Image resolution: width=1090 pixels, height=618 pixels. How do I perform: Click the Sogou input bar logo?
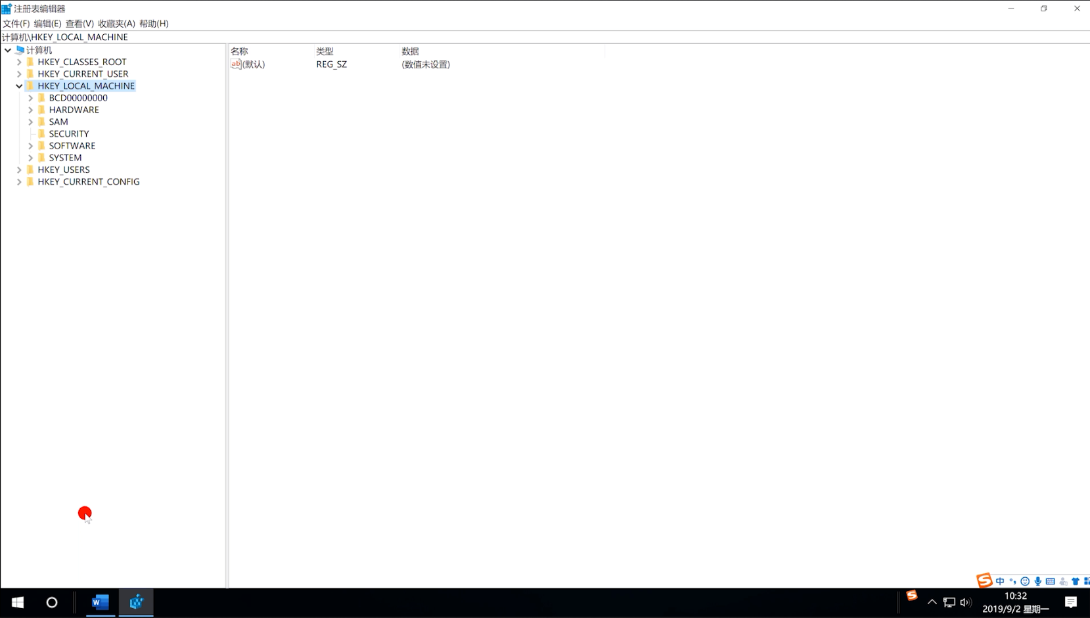point(984,581)
